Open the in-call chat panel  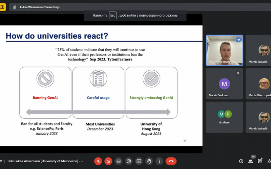(260, 161)
